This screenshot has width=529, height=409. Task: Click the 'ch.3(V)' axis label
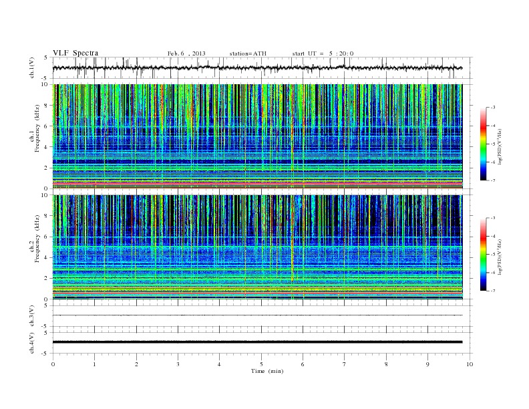pos(32,316)
